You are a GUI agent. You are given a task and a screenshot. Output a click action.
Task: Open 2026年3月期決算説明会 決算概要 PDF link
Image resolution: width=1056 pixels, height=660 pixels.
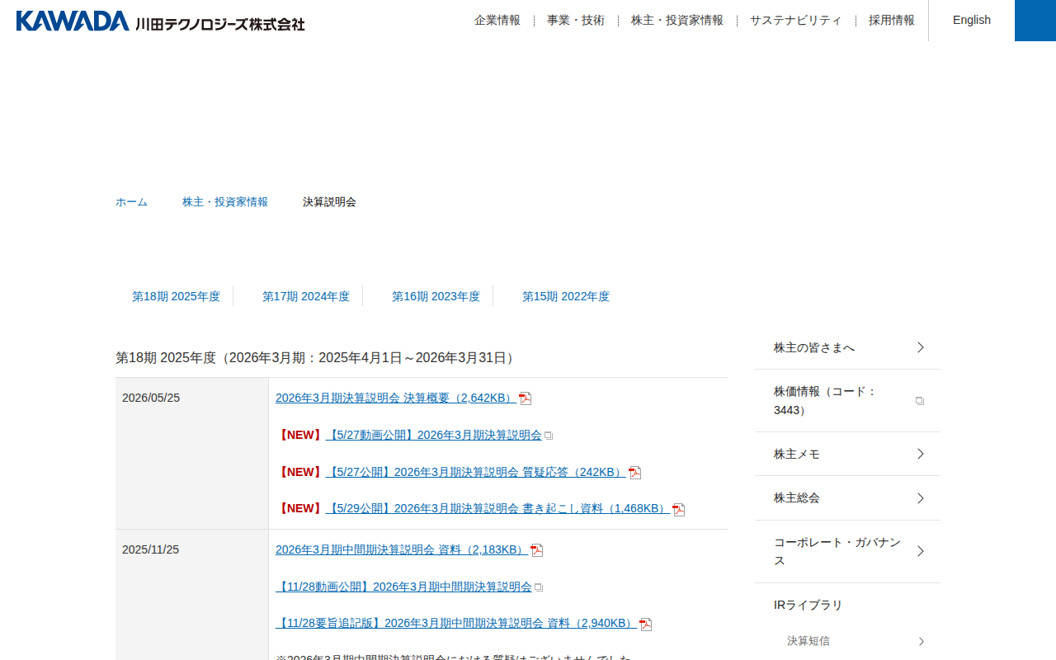pos(396,398)
